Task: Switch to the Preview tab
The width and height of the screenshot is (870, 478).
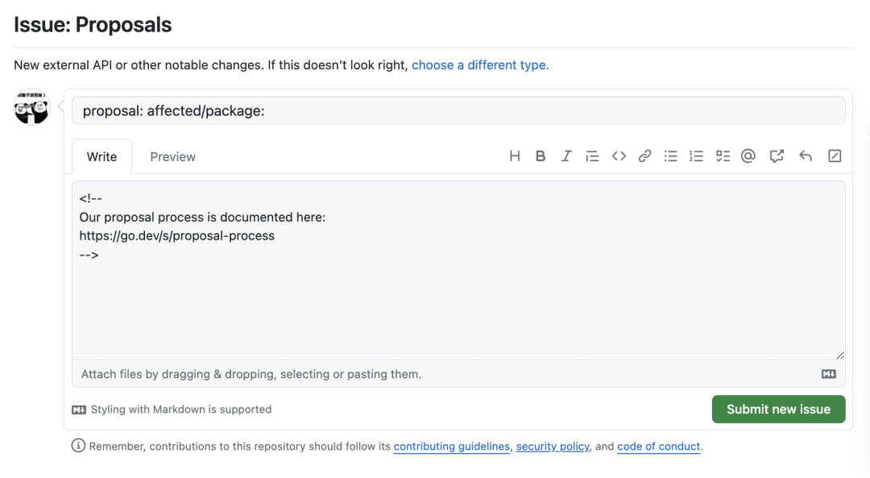Action: [x=172, y=156]
